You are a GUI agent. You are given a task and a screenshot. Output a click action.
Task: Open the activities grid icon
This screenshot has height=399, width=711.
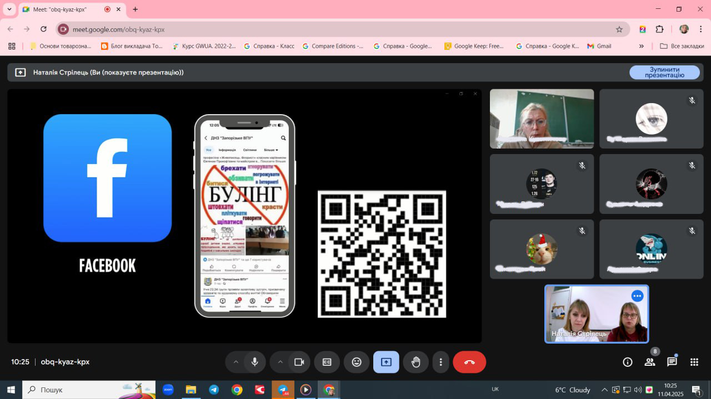click(x=694, y=362)
